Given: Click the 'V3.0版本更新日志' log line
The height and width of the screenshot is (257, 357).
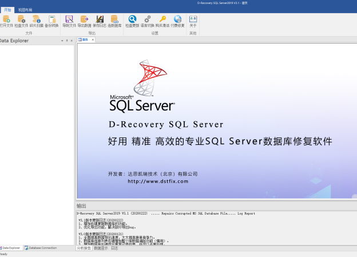Looking at the screenshot, I should (x=101, y=234).
